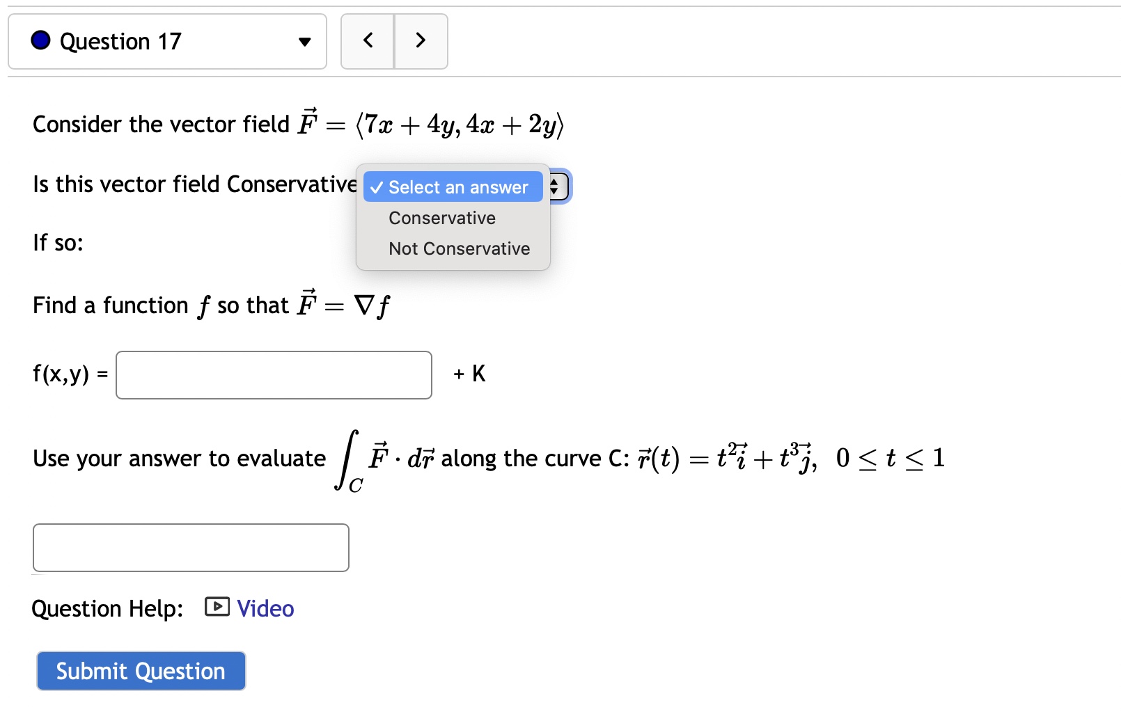Select the Not Conservative option
The height and width of the screenshot is (721, 1121).
tap(458, 248)
